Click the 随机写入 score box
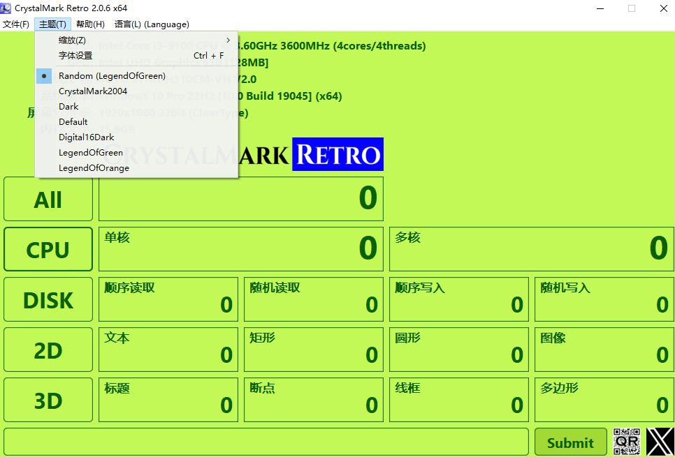The height and width of the screenshot is (457, 675). point(604,299)
